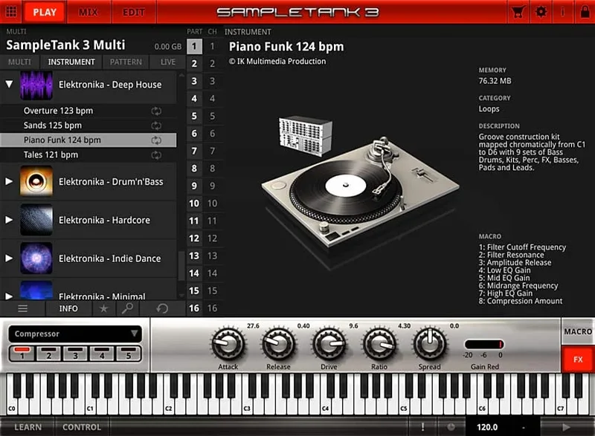Click Elektronika - Drum'n'Bass speaker thumbnail
This screenshot has width=595, height=436.
tap(36, 181)
